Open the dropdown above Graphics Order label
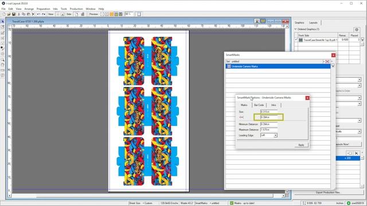The image size is (367, 206). coord(359,85)
